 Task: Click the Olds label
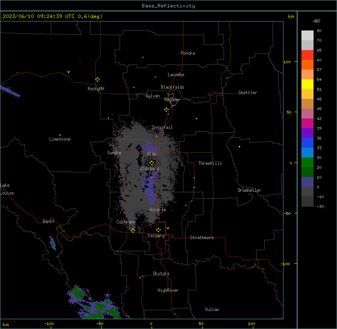pos(152,154)
